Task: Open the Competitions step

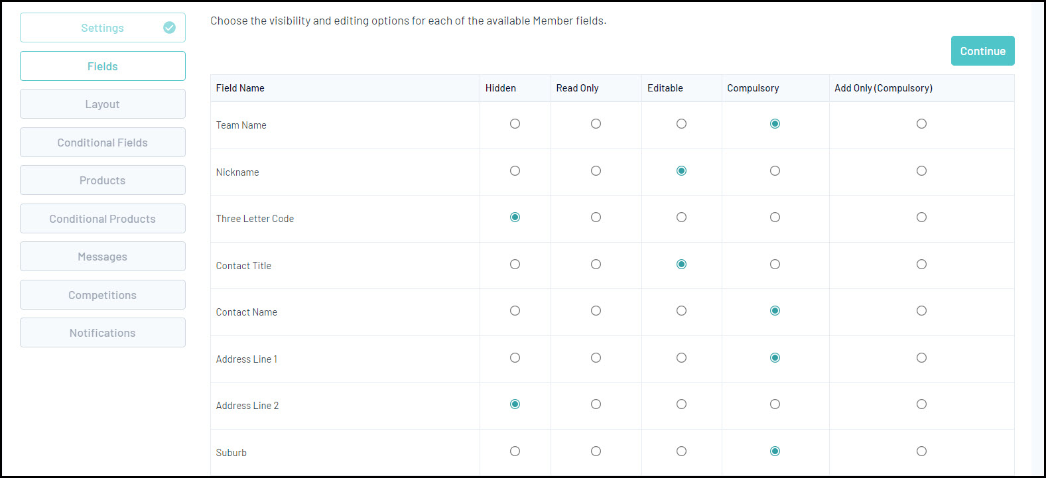Action: pos(102,295)
